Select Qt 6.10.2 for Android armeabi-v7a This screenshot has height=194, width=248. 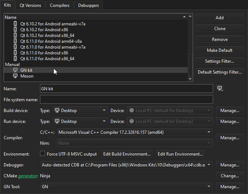coord(96,24)
